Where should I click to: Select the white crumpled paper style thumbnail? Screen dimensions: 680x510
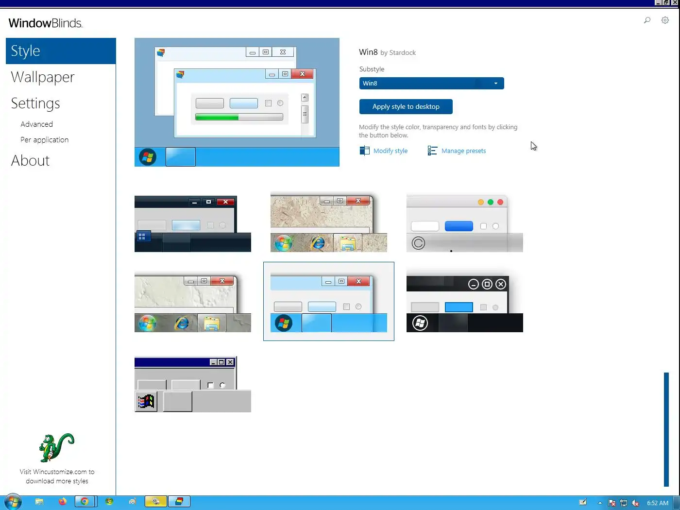pos(193,302)
